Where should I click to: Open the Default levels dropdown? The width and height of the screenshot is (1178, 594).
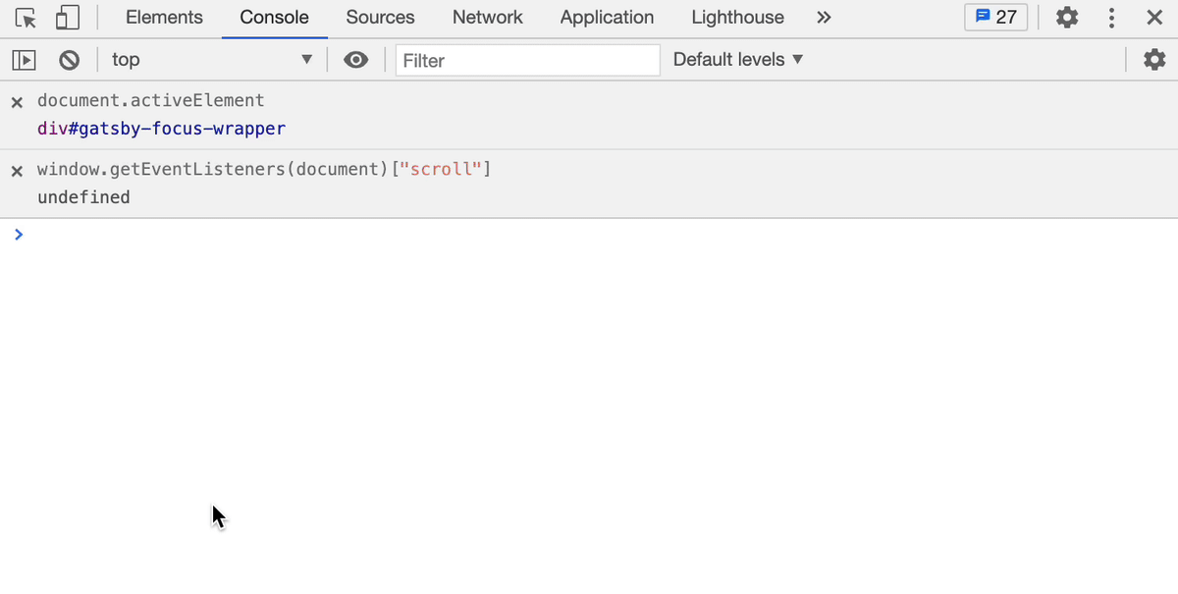pyautogui.click(x=738, y=60)
